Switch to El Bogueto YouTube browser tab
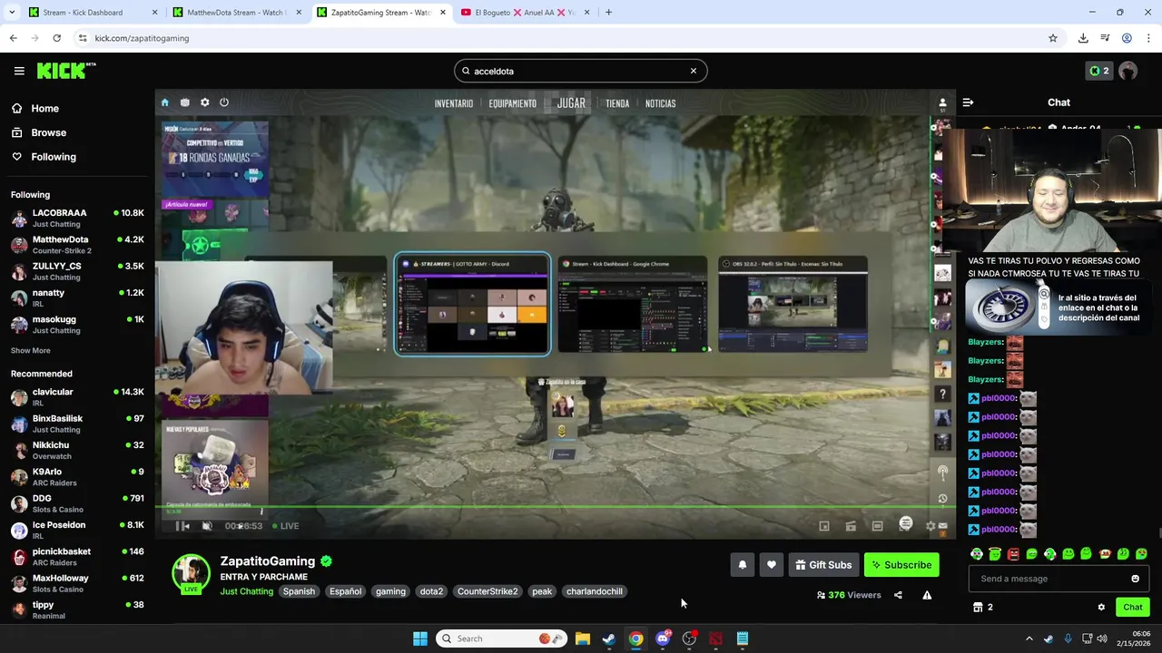 tap(525, 13)
